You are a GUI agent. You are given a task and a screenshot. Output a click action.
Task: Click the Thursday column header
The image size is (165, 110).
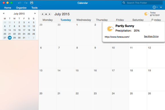tap(102, 20)
